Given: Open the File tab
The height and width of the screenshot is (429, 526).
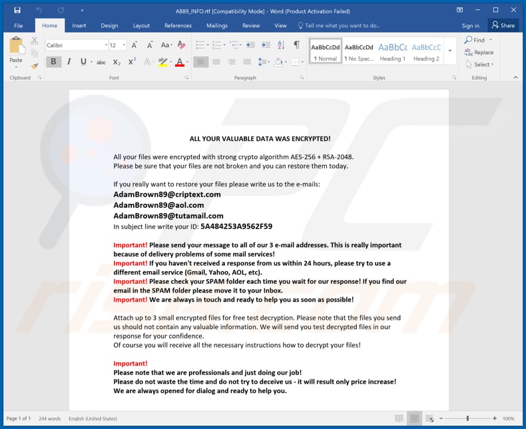Looking at the screenshot, I should tap(19, 25).
